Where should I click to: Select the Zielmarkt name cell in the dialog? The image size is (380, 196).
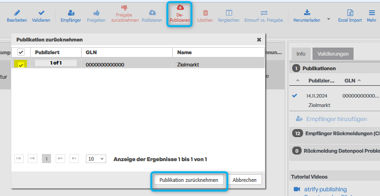188,65
